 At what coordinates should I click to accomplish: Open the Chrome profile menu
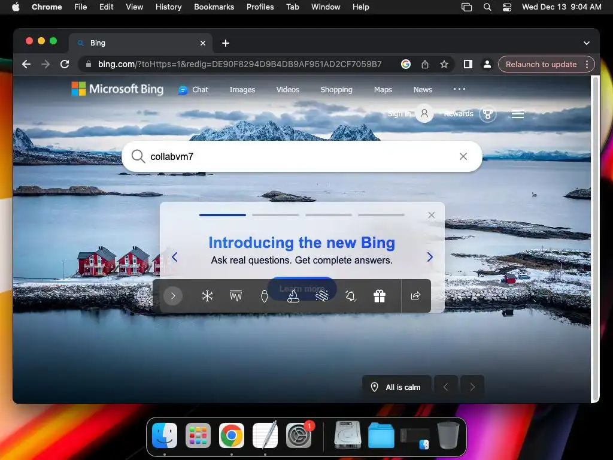[x=487, y=64]
